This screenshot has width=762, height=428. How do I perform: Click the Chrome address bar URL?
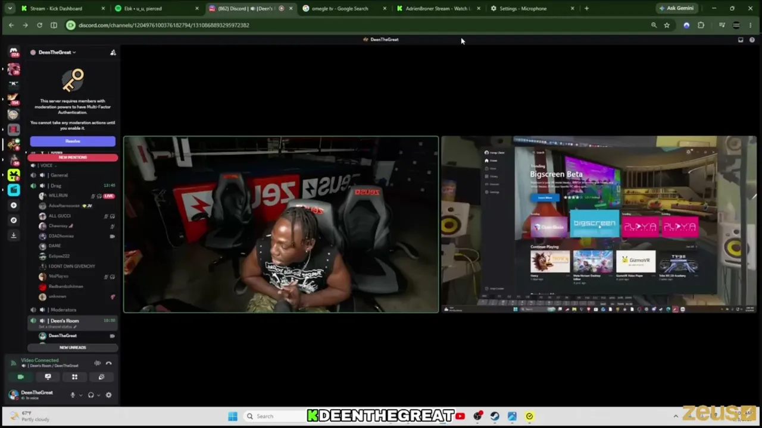(x=164, y=25)
